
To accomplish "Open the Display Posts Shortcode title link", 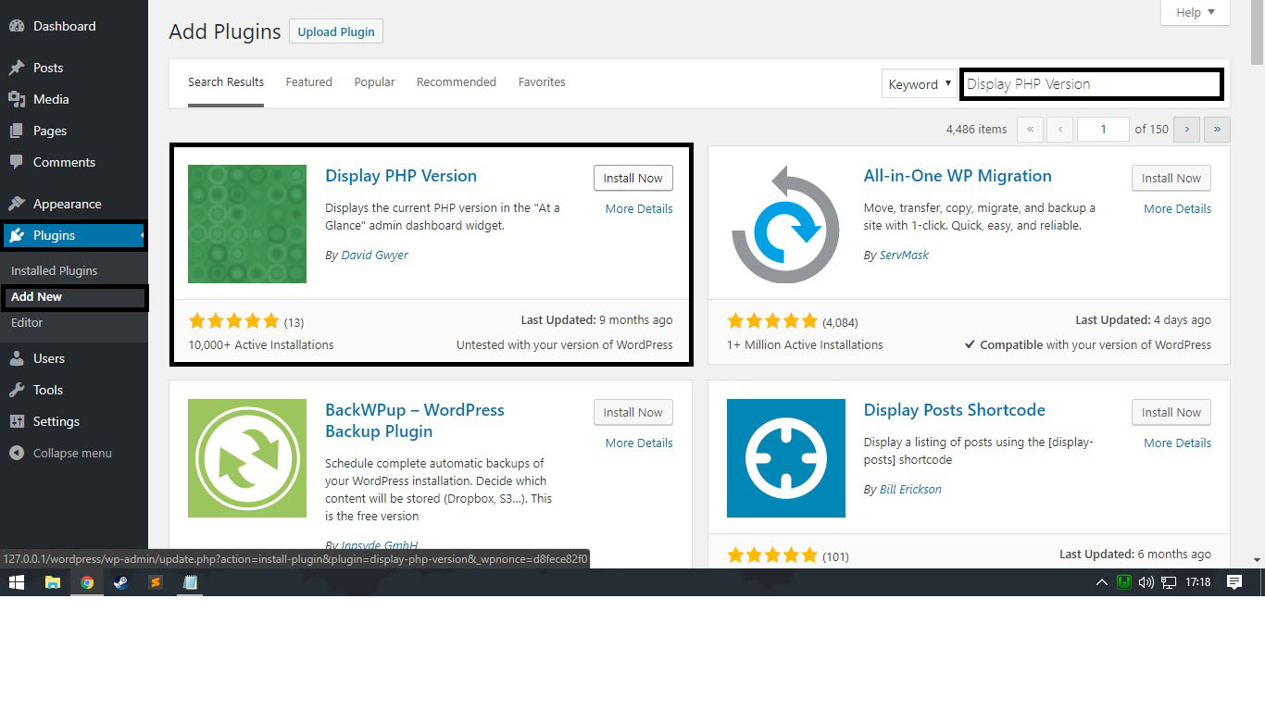I will pos(955,410).
